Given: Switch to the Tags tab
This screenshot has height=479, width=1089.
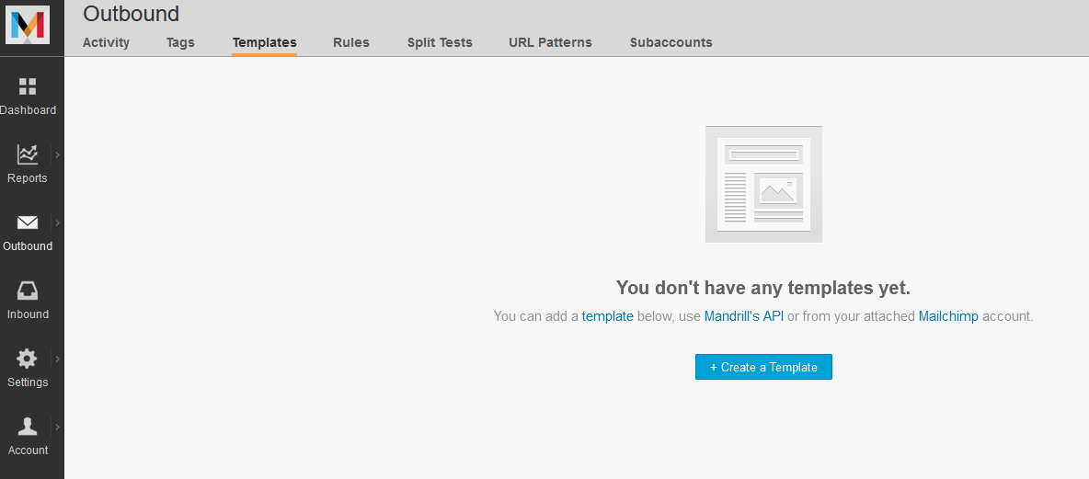Looking at the screenshot, I should point(180,42).
